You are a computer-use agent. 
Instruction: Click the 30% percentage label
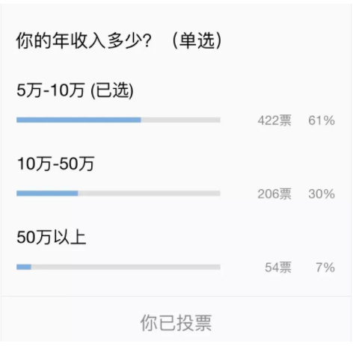tap(322, 194)
